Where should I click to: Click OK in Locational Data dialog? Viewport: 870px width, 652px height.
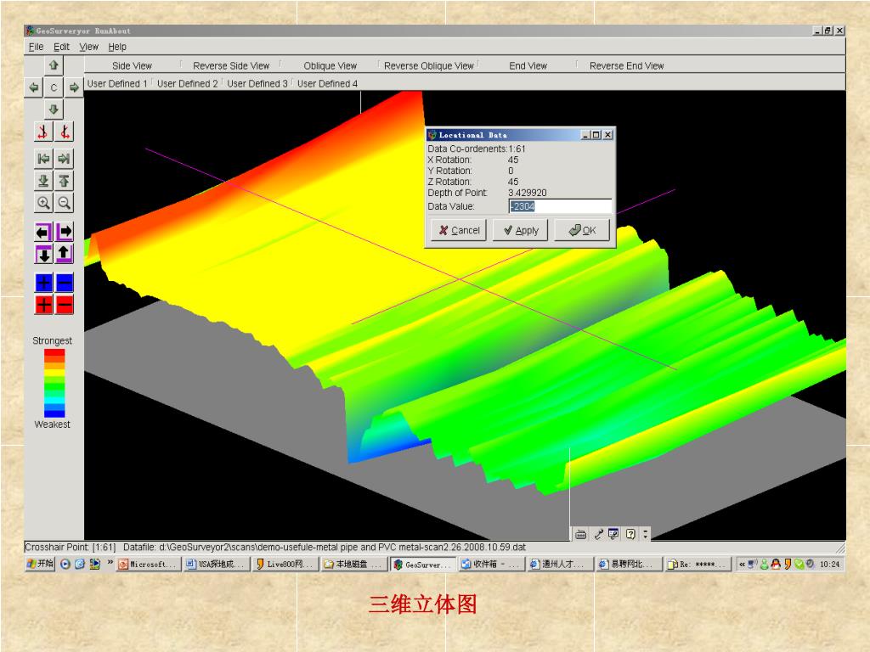point(582,230)
